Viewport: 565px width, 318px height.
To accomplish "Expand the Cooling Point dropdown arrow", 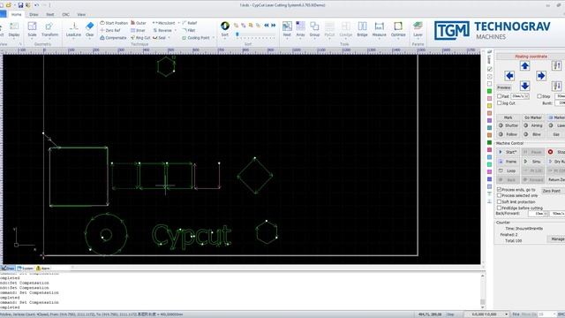I will pyautogui.click(x=213, y=37).
